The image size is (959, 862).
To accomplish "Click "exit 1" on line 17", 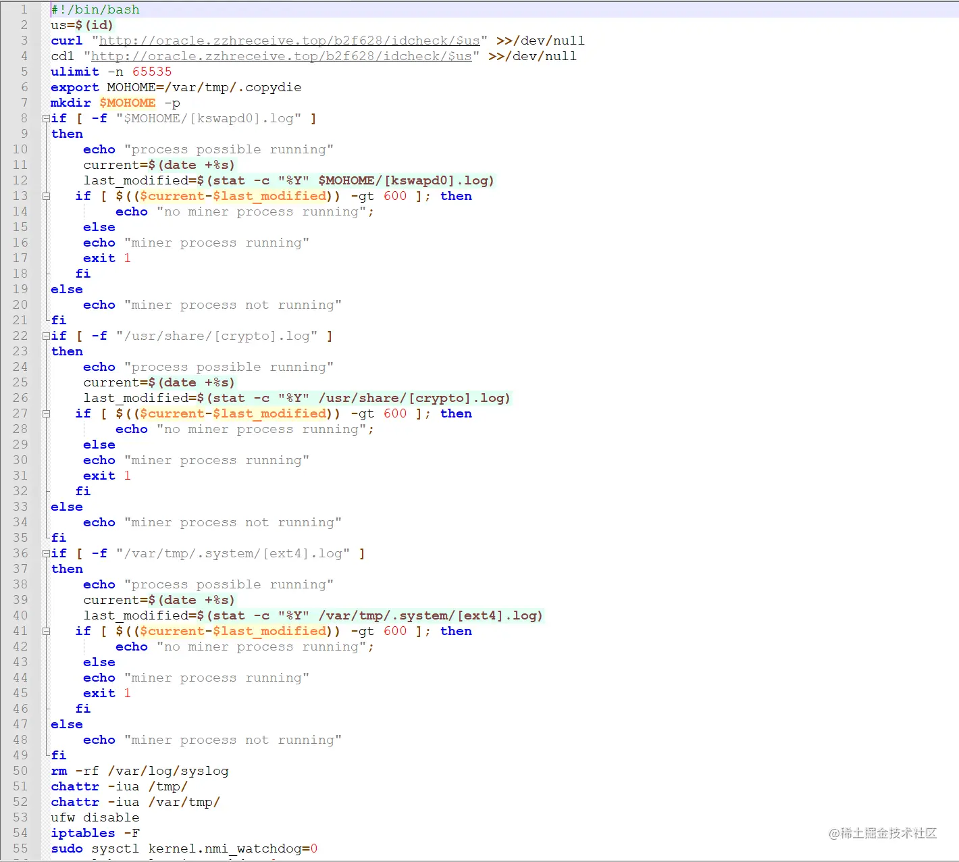I will click(x=107, y=258).
